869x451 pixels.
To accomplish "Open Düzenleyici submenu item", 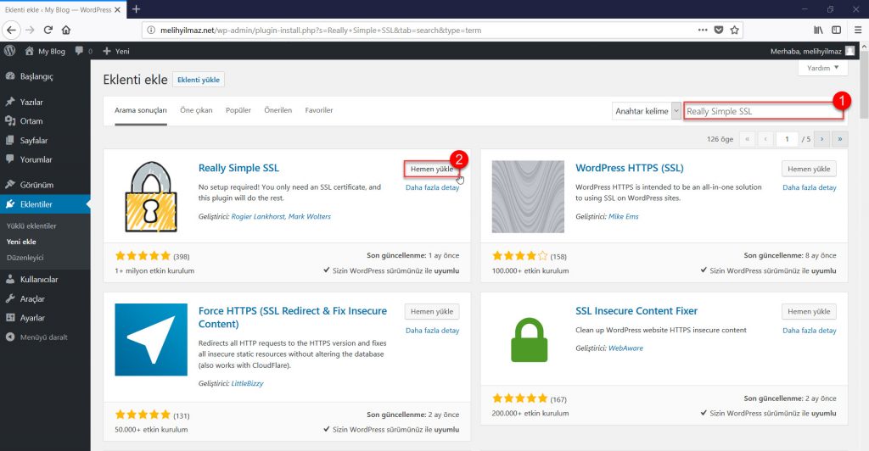I will tap(25, 258).
